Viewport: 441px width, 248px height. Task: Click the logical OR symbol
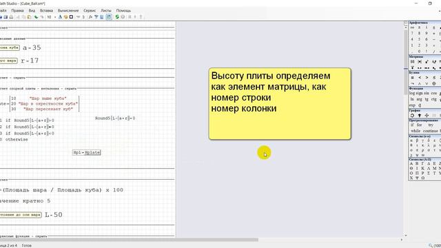pos(427,83)
